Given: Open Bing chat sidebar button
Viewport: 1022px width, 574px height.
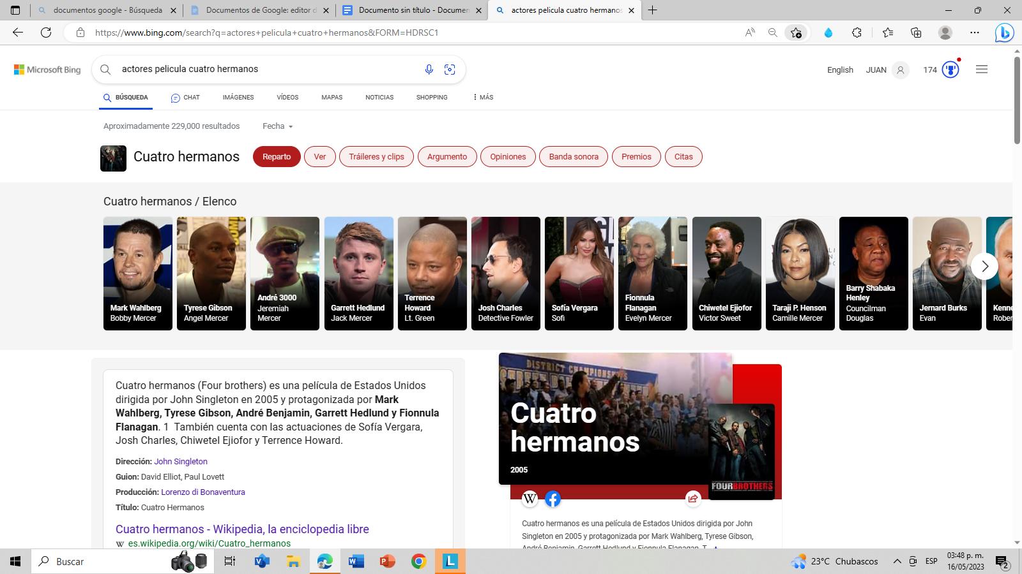Looking at the screenshot, I should point(1004,33).
